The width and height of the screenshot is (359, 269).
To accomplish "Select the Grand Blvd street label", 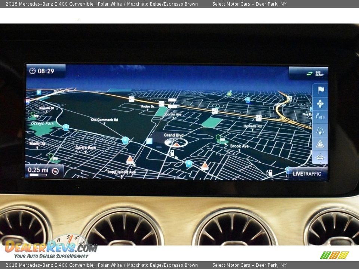I will pos(174,135).
